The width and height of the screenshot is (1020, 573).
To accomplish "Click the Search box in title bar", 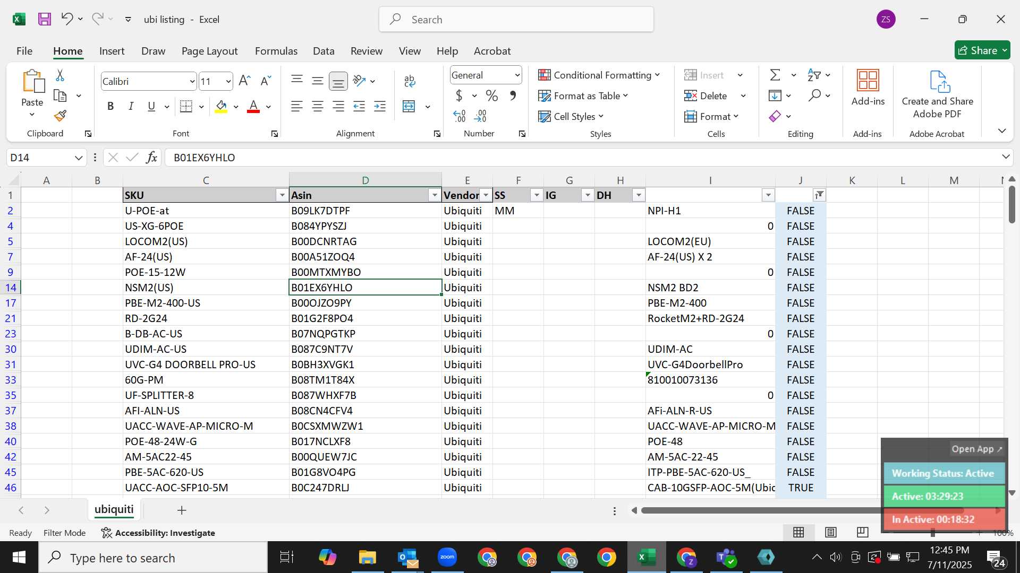I will (516, 20).
